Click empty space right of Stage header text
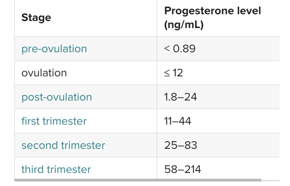 pos(103,18)
